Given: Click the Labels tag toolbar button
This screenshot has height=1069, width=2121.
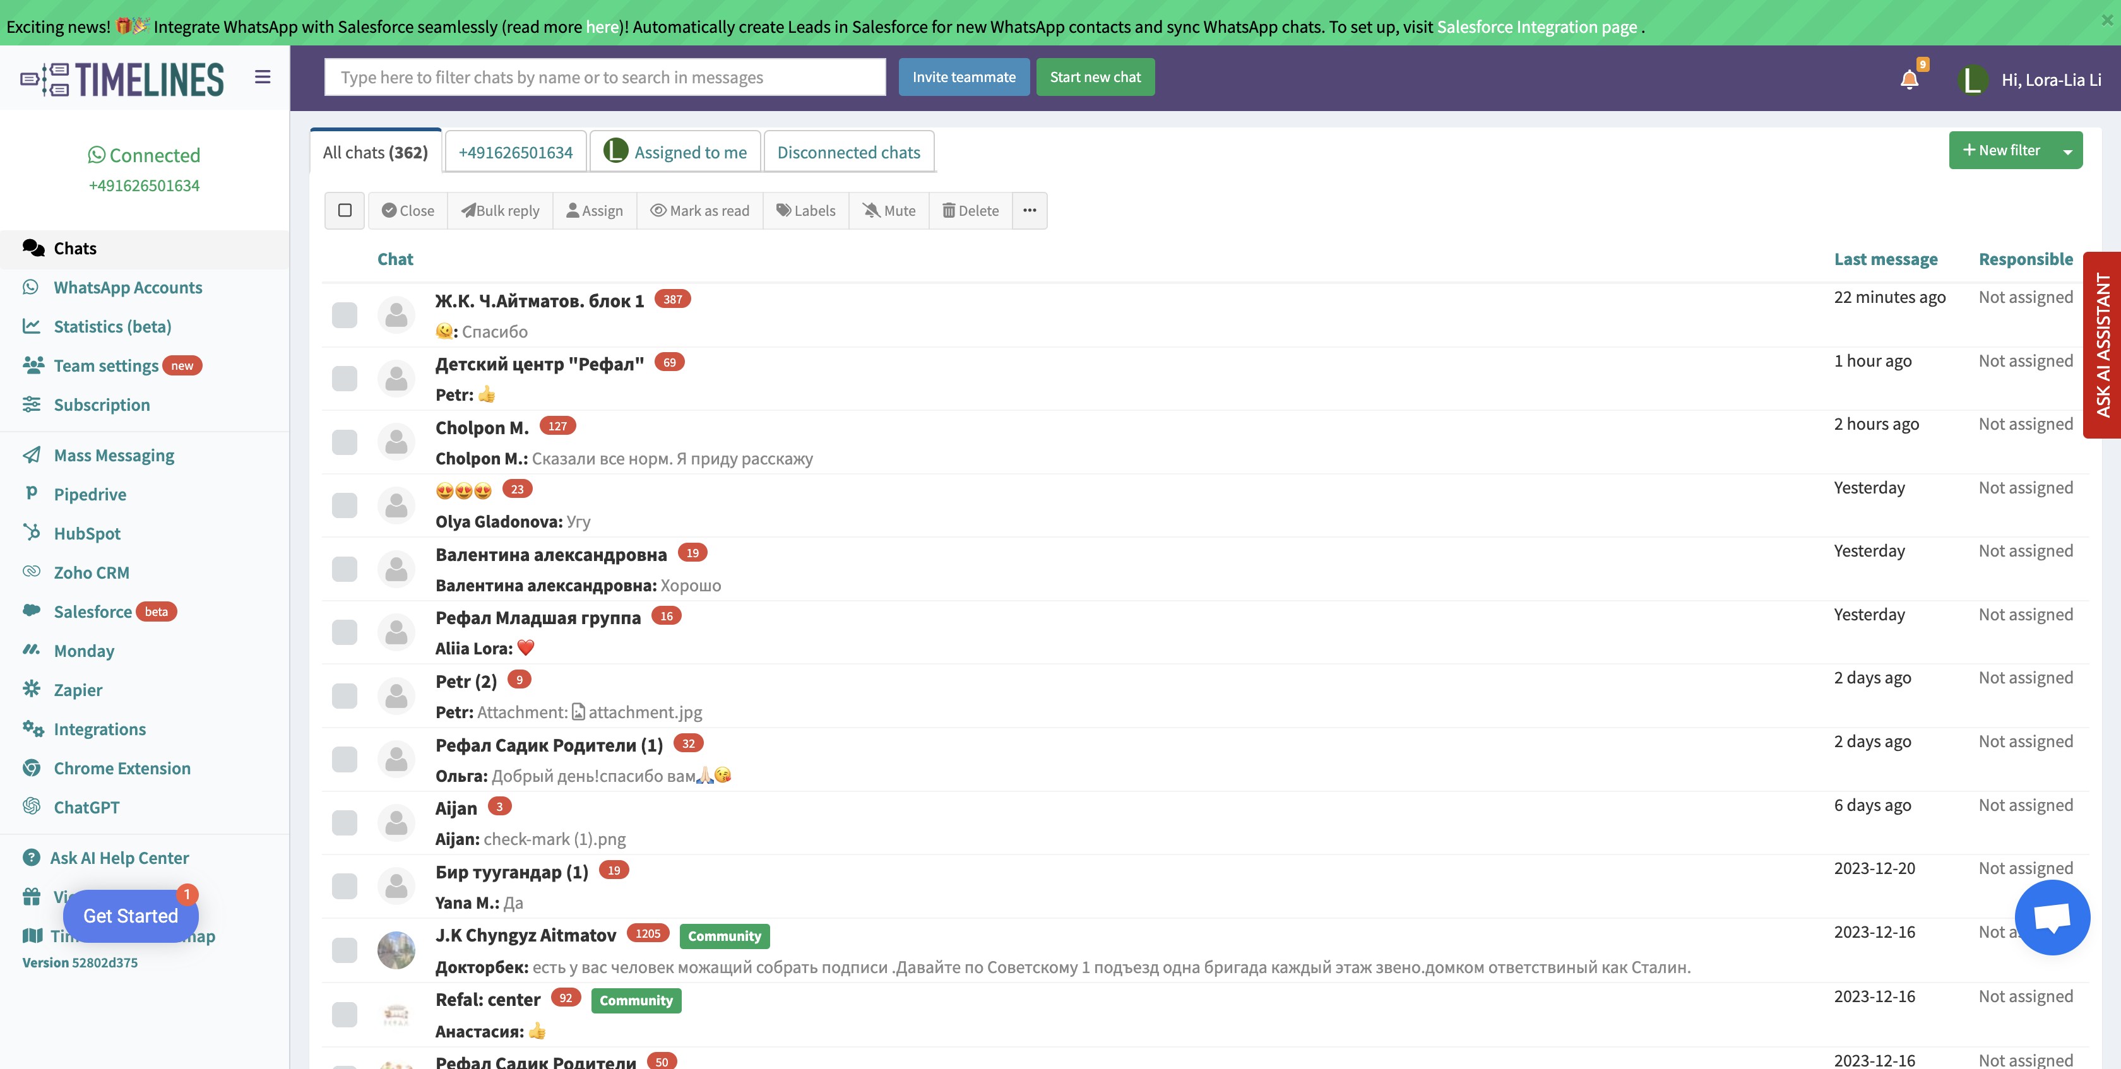Looking at the screenshot, I should pos(805,211).
